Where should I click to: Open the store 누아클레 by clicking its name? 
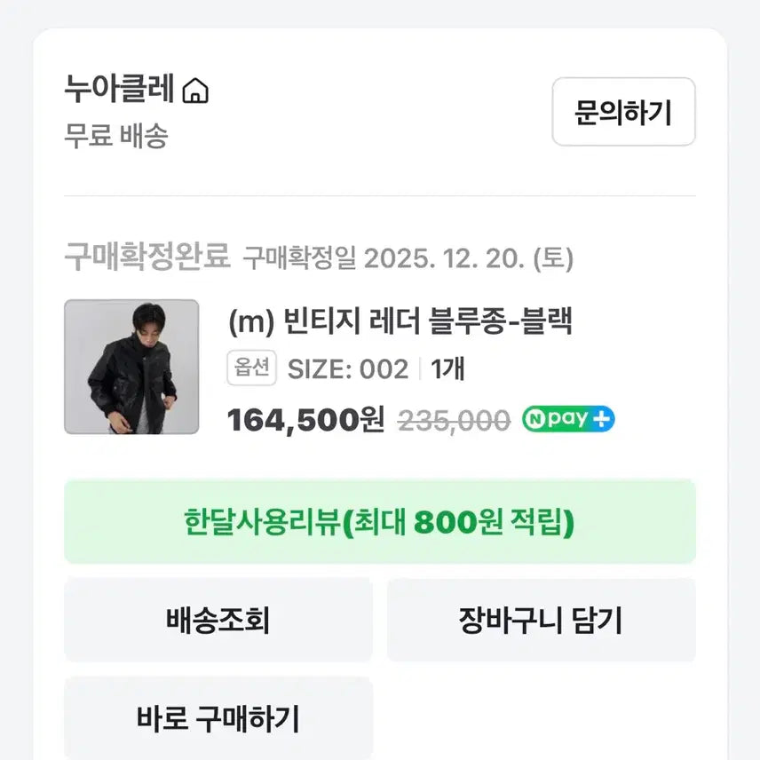point(120,90)
